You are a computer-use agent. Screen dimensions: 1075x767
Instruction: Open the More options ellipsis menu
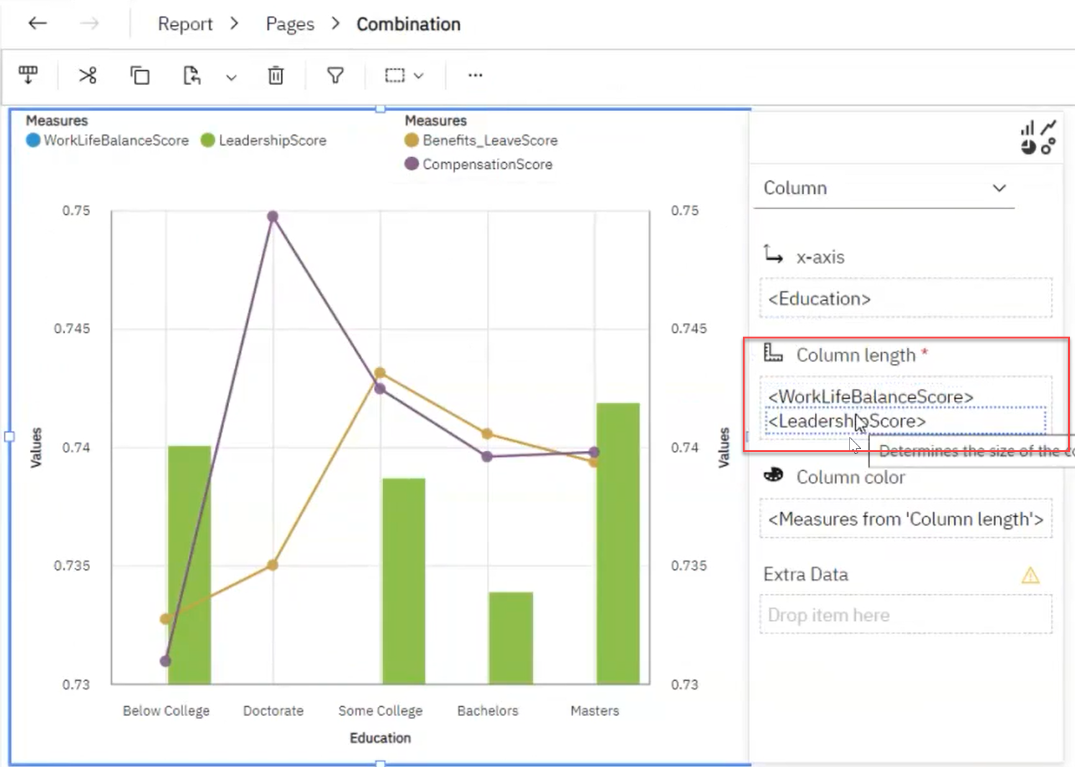pyautogui.click(x=474, y=75)
